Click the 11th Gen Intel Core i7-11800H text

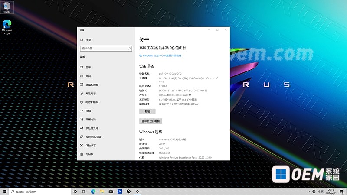tap(189, 80)
